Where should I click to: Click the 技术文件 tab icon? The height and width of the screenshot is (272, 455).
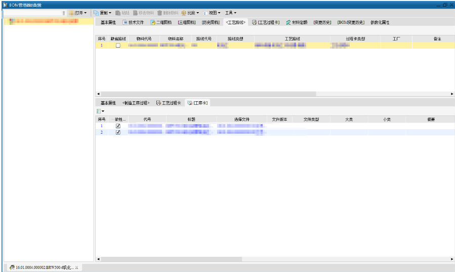[x=125, y=23]
